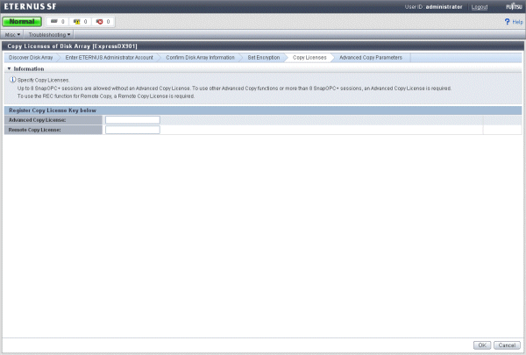This screenshot has width=526, height=355.
Task: Focus the Remote Copy License input field
Action: click(x=132, y=130)
